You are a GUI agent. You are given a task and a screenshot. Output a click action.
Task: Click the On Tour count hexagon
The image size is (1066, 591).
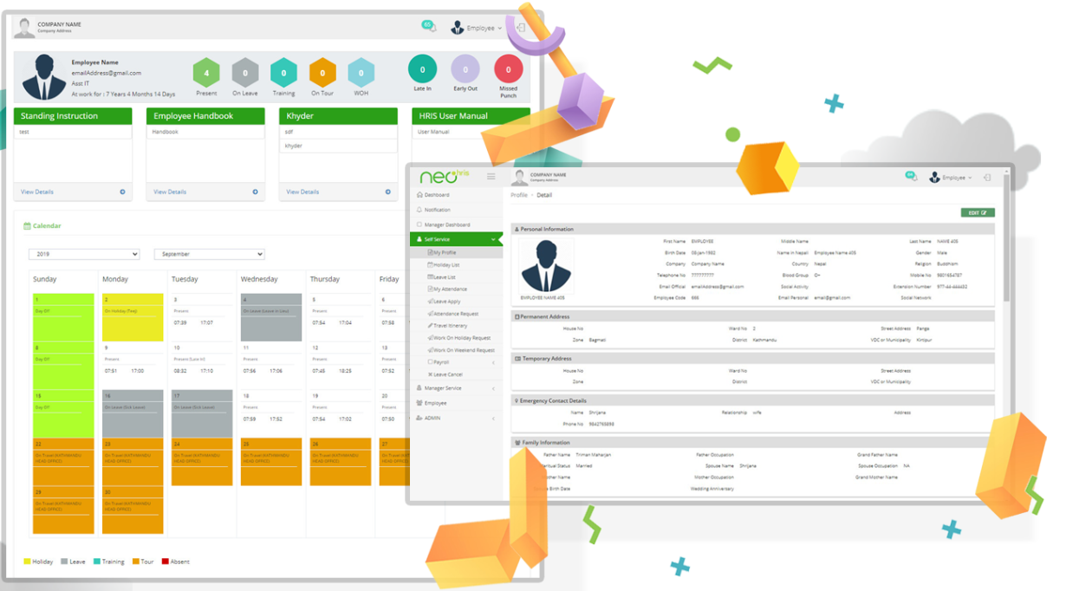coord(322,73)
